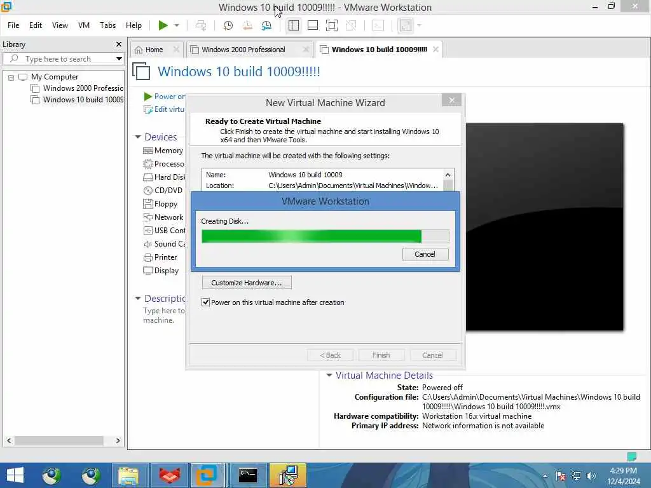Screen dimensions: 651x488
Task: Toggle the thumbnail bar view icon
Action: tap(313, 25)
